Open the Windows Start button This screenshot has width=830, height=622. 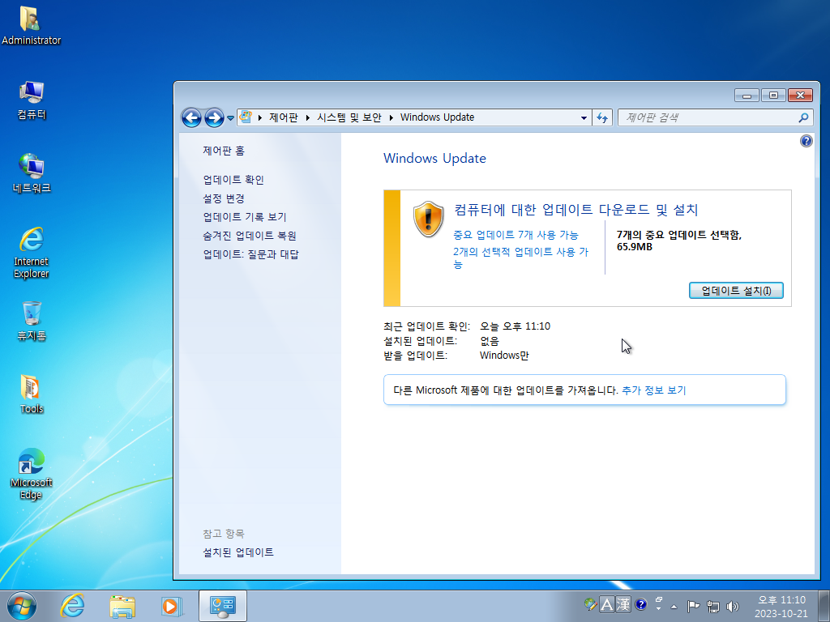[x=22, y=606]
